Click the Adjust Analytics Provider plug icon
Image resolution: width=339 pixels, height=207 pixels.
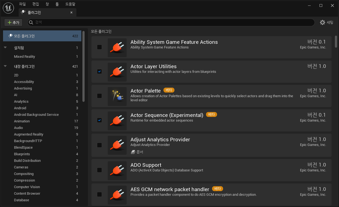pos(117,145)
